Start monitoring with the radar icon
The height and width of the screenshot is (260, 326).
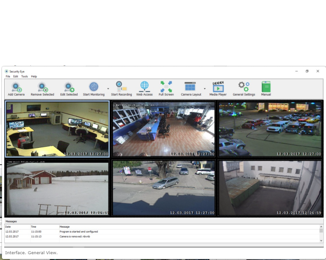click(94, 87)
